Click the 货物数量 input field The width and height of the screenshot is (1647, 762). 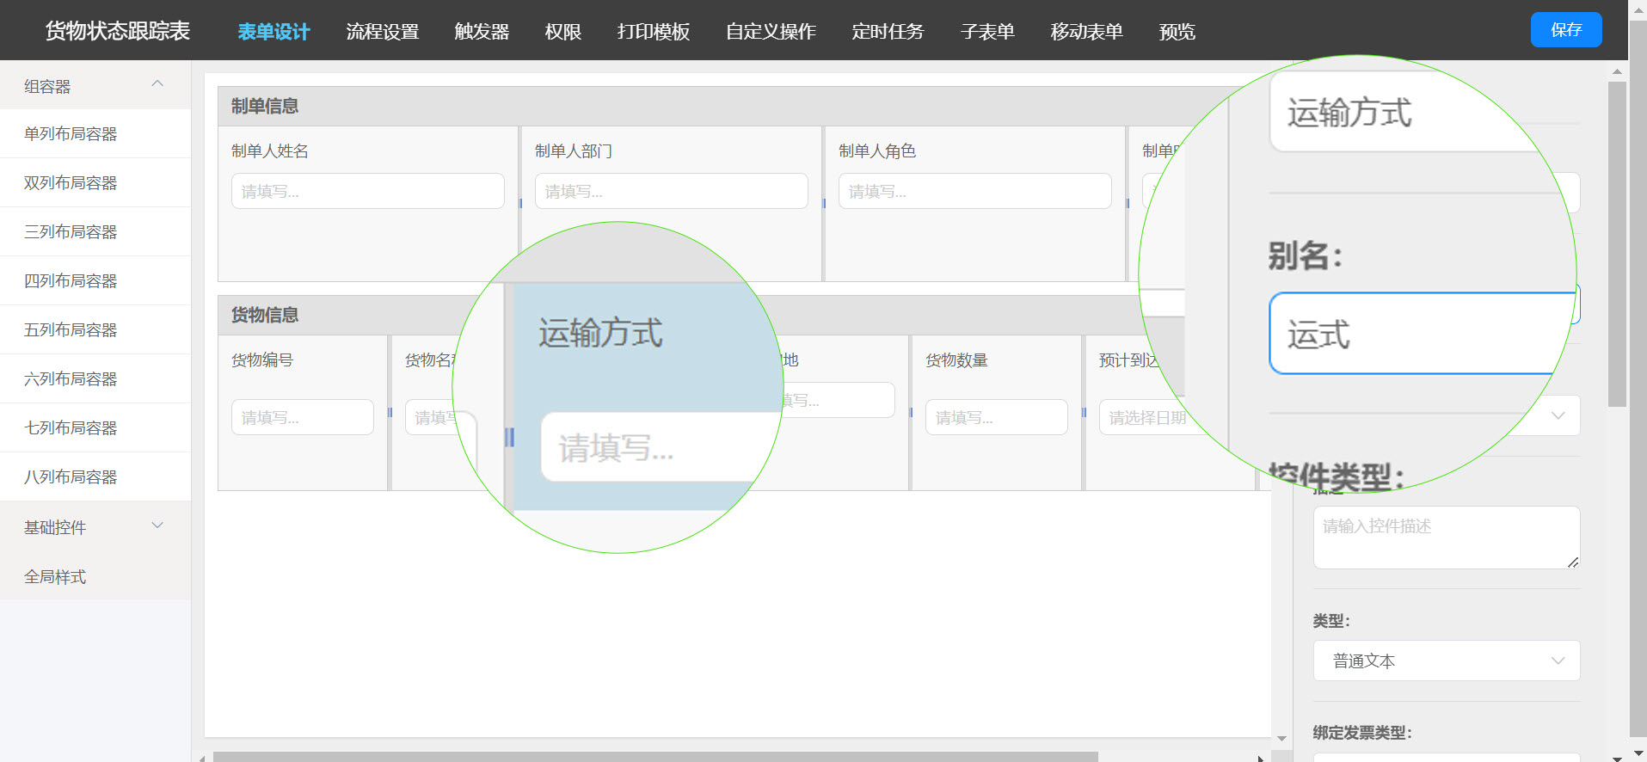[997, 417]
